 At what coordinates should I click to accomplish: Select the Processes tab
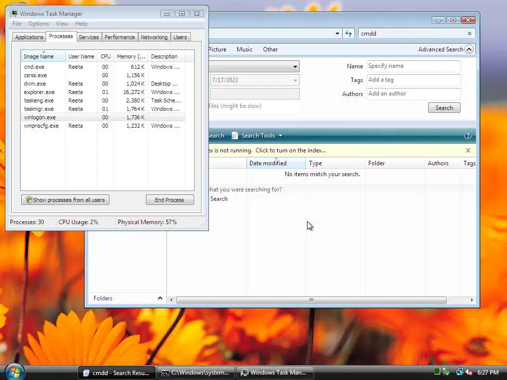[61, 36]
